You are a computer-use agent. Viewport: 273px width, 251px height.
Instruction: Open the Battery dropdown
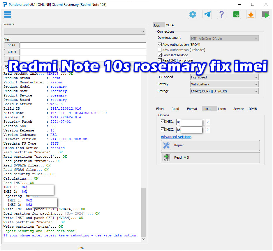tap(224, 84)
